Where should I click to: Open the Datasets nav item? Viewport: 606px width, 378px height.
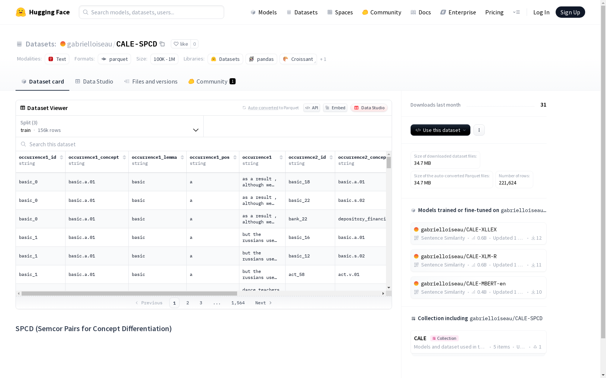(302, 12)
